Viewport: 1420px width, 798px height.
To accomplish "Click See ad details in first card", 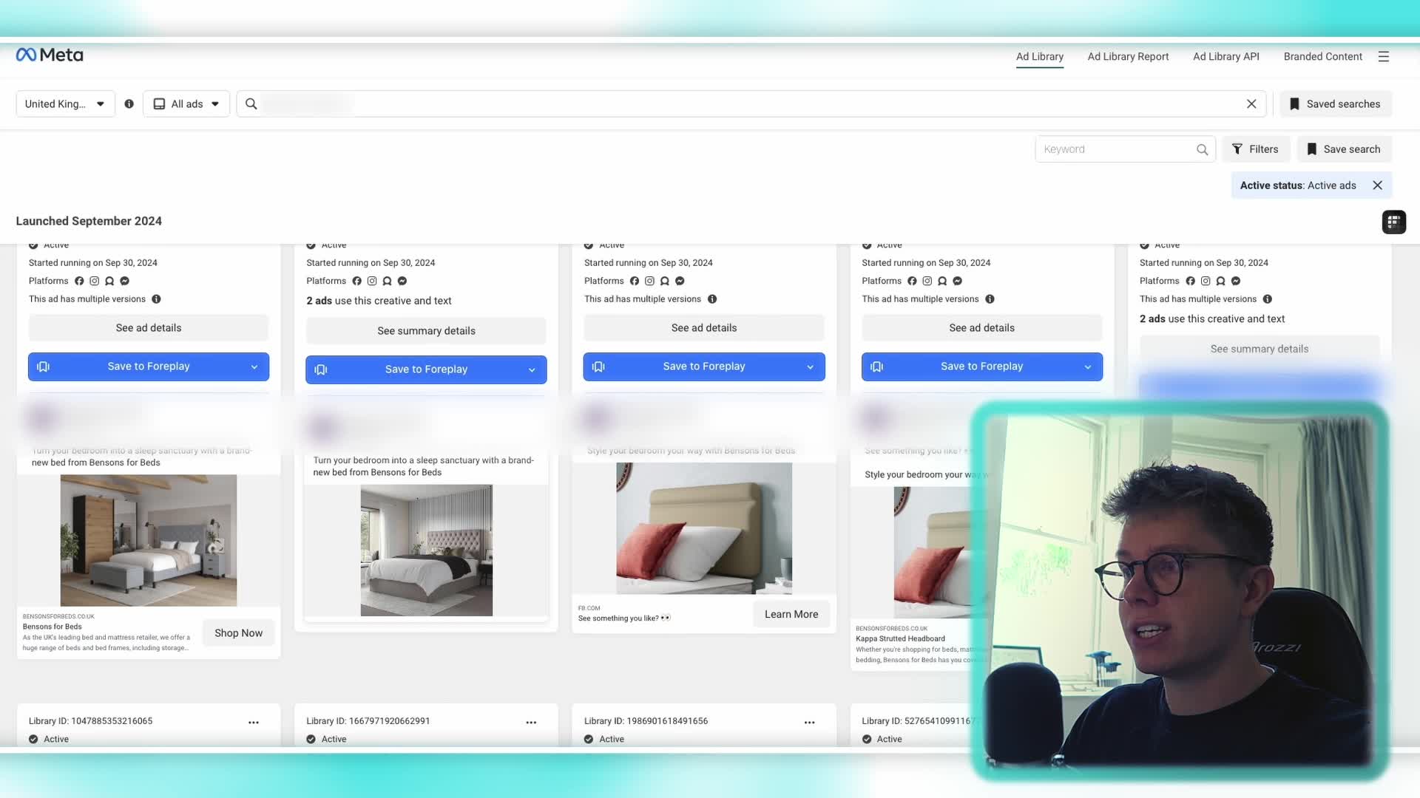I will (149, 328).
